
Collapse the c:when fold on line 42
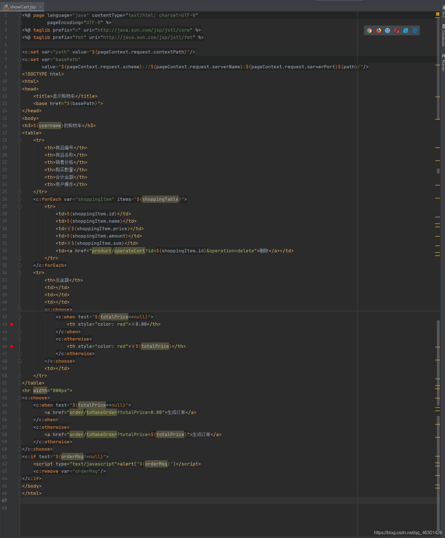(x=20, y=317)
